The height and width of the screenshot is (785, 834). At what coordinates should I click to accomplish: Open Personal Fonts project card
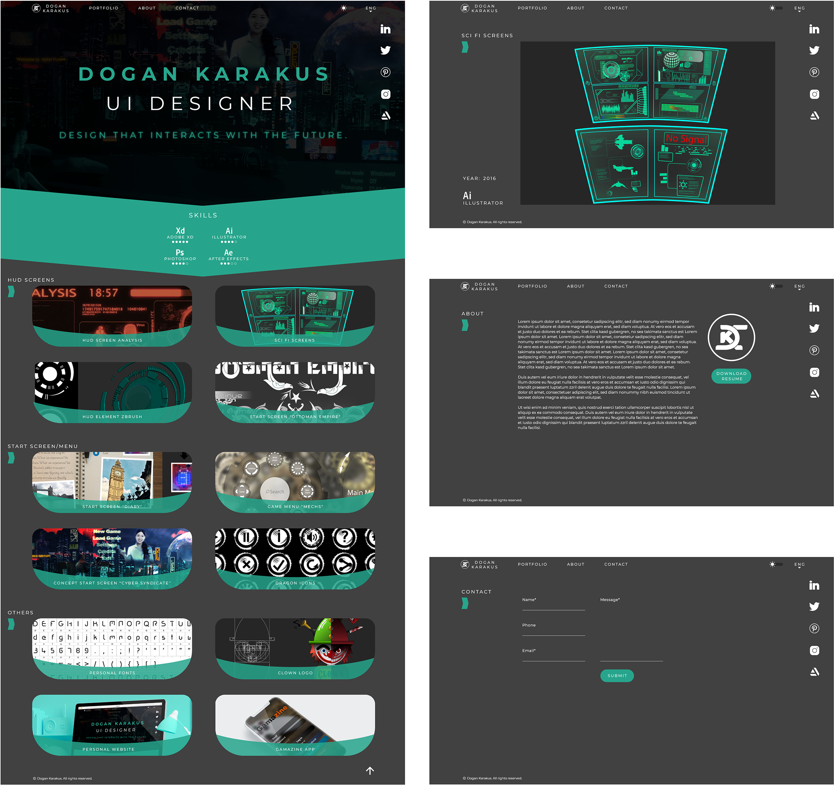[112, 649]
